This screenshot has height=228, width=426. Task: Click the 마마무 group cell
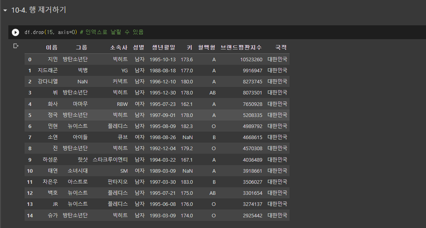click(80, 104)
